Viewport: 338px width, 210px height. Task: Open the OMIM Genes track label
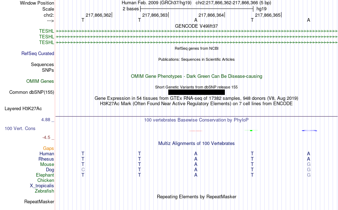coord(40,81)
